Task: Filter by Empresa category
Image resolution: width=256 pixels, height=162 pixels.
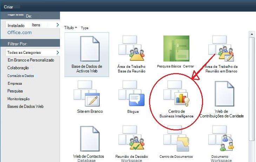Action: point(15,83)
